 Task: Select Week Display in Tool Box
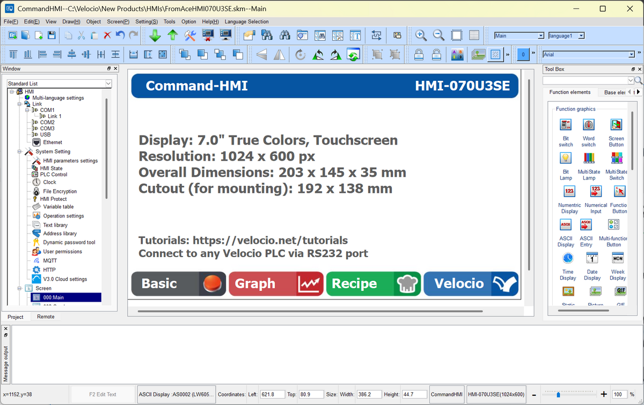(x=618, y=266)
